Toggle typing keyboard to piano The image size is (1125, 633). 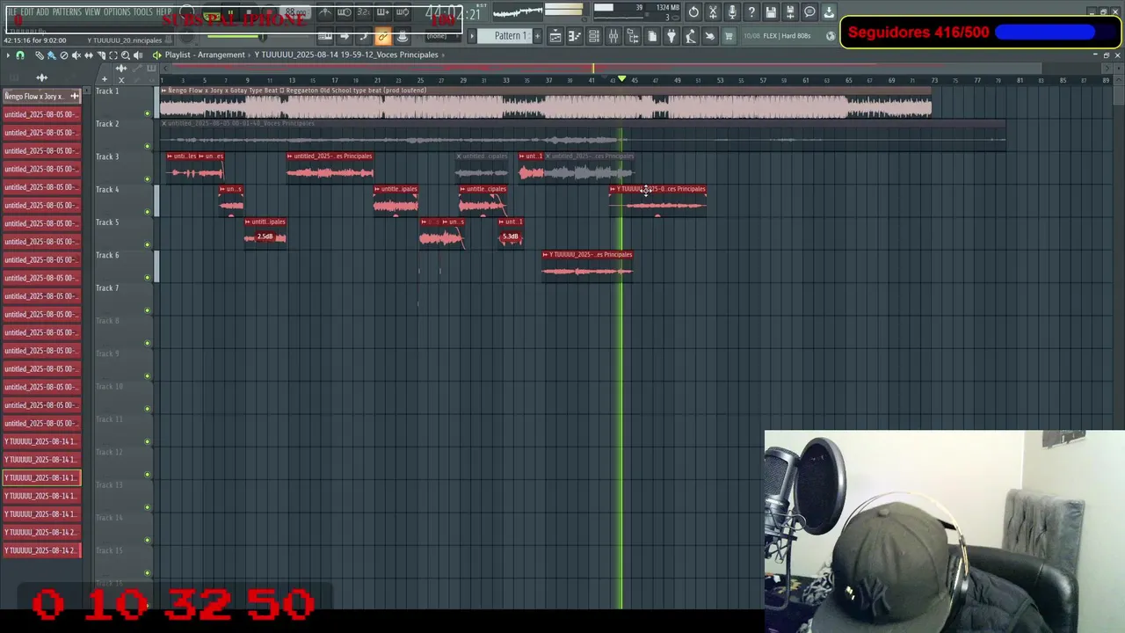pyautogui.click(x=325, y=36)
